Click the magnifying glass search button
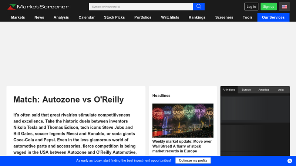This screenshot has width=296, height=166. (x=199, y=7)
